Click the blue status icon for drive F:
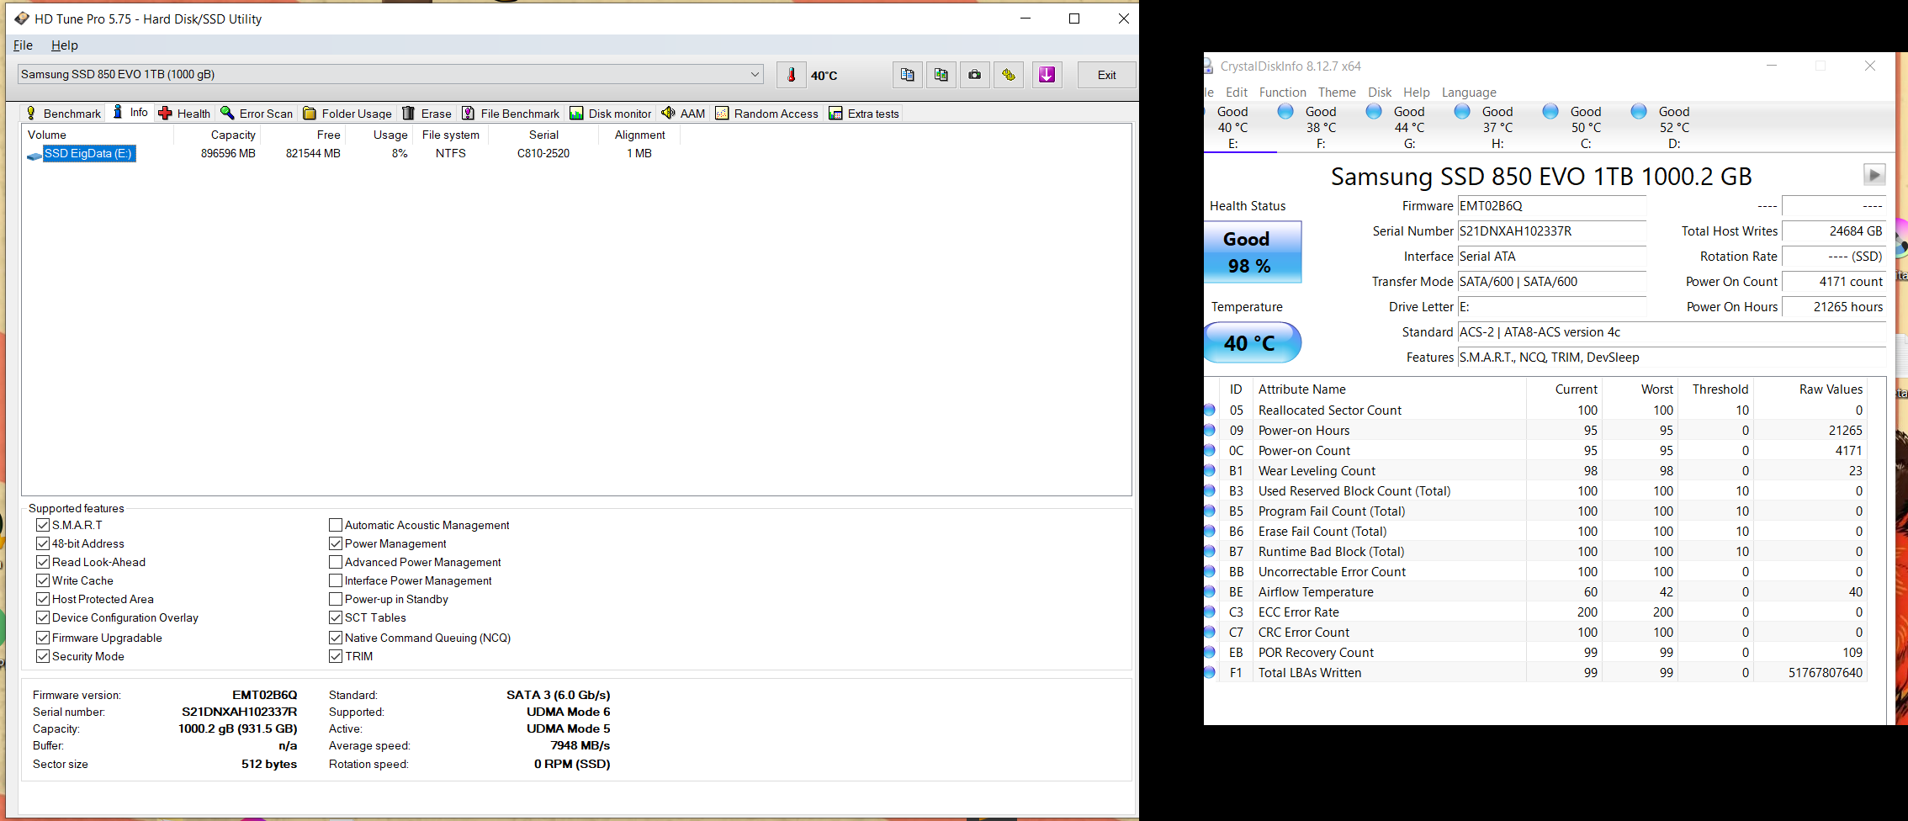1908x821 pixels. (x=1285, y=112)
